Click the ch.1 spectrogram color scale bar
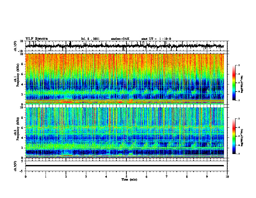 pos(234,83)
